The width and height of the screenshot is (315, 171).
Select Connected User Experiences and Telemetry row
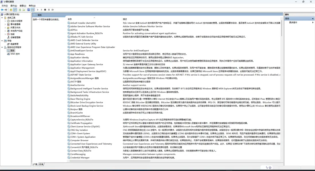(174, 144)
